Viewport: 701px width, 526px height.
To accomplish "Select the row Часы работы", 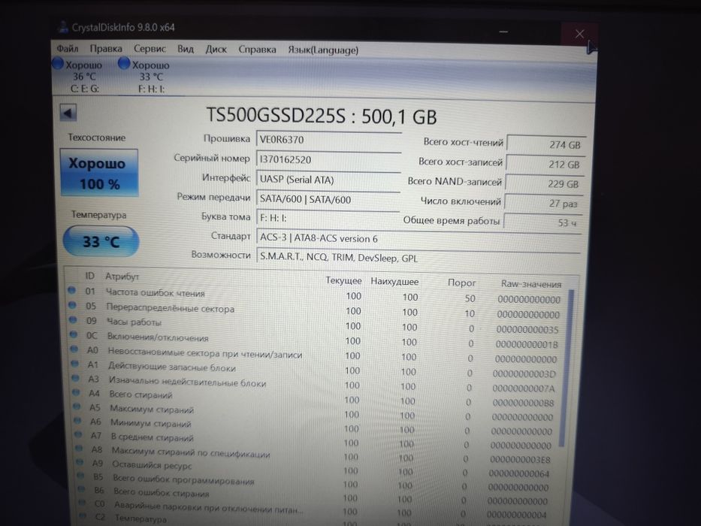I will (x=315, y=325).
